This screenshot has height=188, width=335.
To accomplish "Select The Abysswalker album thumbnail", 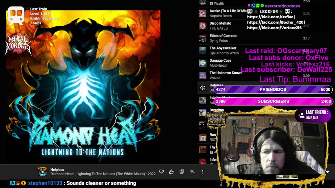I will coord(203,50).
